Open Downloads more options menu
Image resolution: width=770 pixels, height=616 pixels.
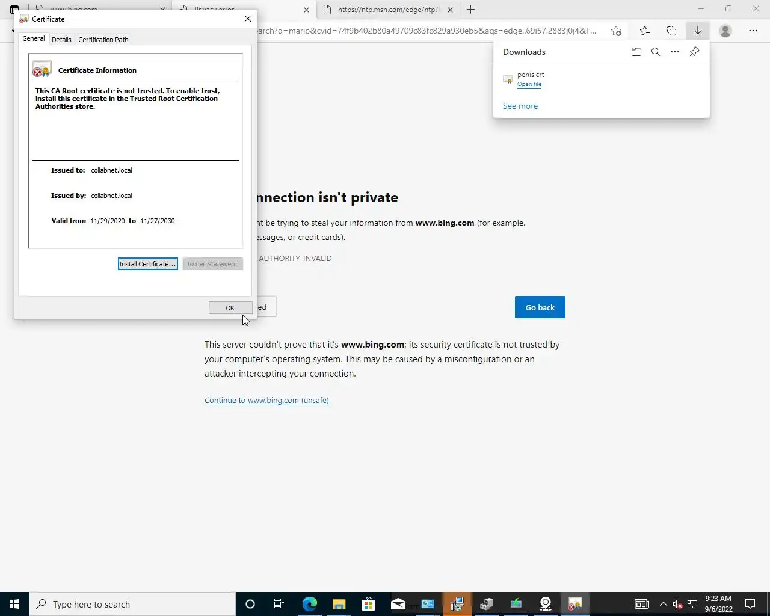click(675, 52)
